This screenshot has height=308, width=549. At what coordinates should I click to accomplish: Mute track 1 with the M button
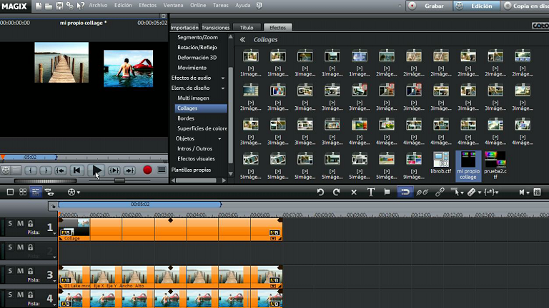tap(20, 224)
